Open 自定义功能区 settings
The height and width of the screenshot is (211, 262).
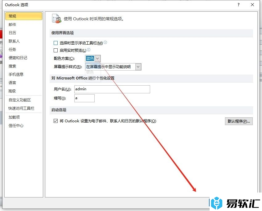click(20, 100)
